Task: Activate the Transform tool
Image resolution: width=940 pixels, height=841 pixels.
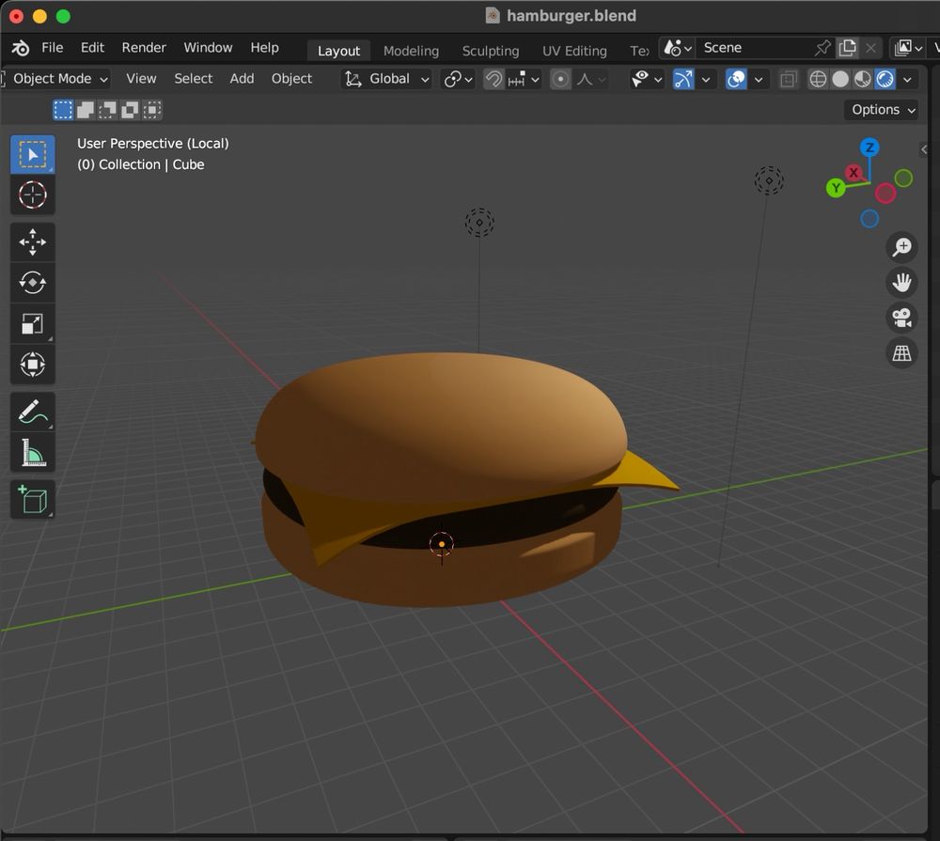Action: (x=33, y=366)
